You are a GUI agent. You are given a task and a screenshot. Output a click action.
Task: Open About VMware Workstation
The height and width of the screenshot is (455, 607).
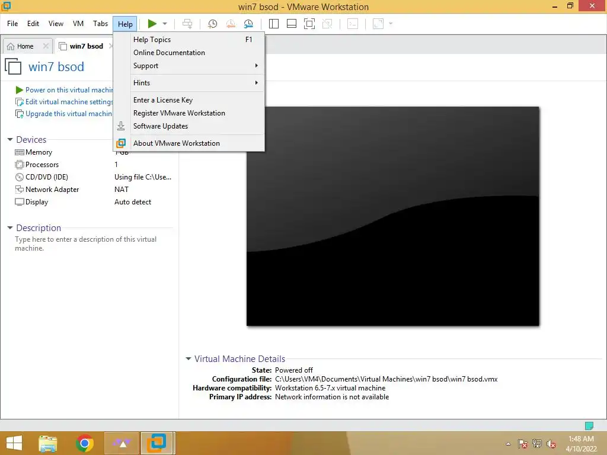coord(189,143)
